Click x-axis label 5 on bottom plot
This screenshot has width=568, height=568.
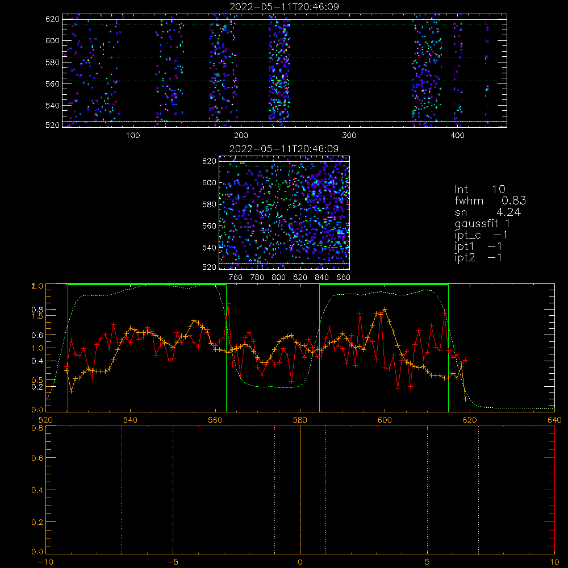coord(428,562)
